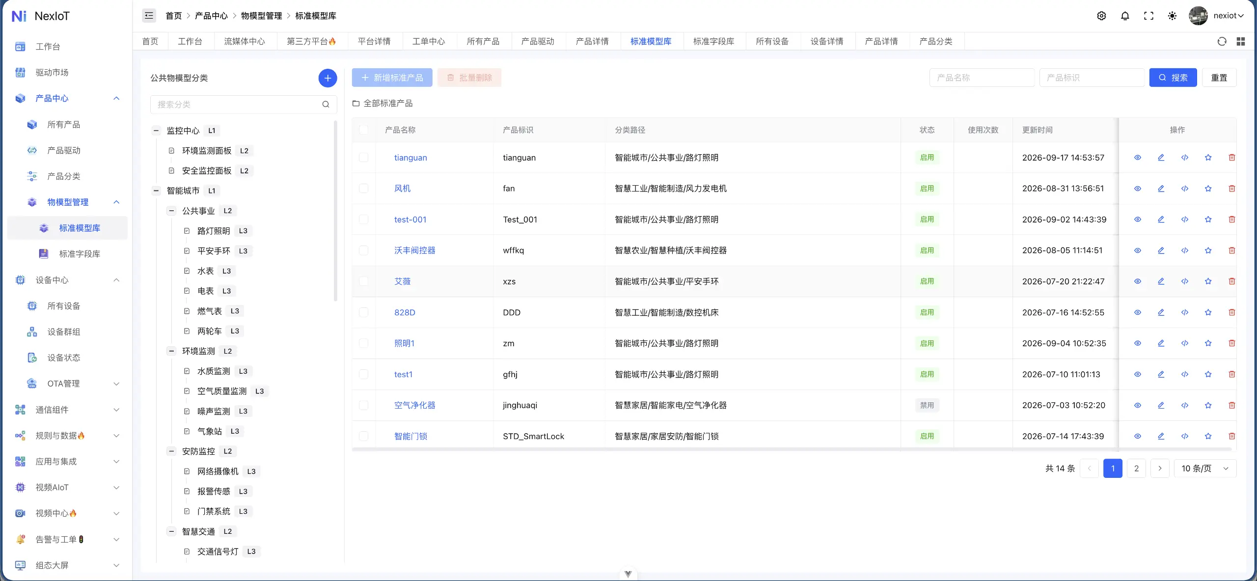
Task: Collapse the 监控中心 tree node
Action: point(156,131)
